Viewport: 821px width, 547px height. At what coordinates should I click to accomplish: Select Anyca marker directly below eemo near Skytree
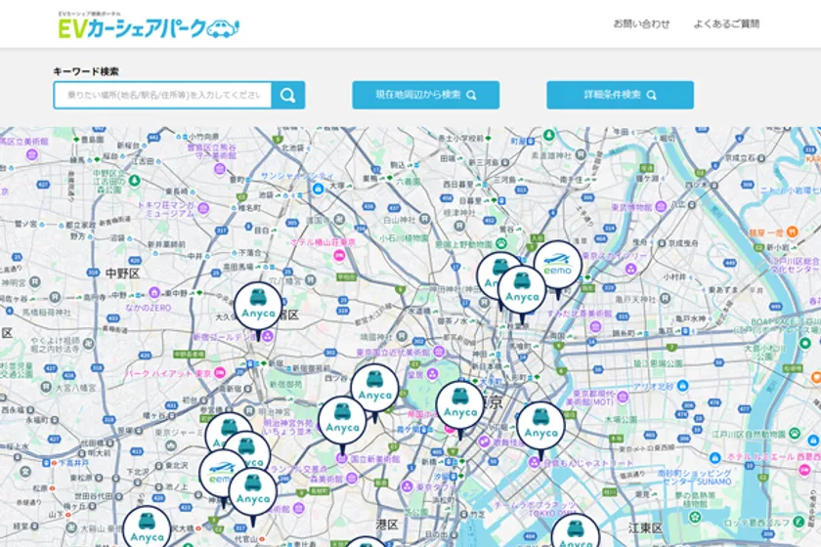click(522, 289)
